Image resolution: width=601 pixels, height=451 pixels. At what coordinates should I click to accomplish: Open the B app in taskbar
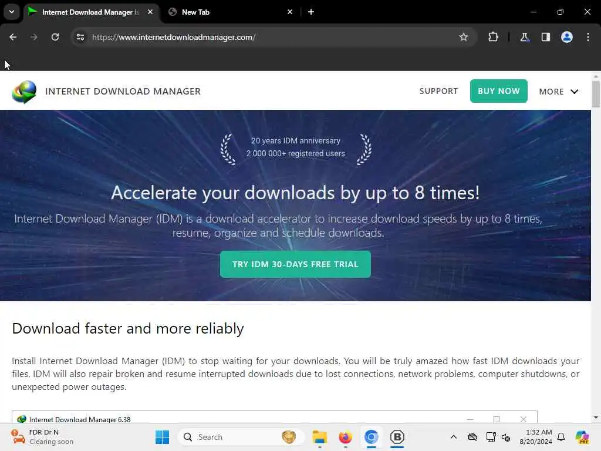pos(397,437)
